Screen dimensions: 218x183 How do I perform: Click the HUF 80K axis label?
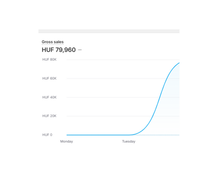tap(49, 60)
